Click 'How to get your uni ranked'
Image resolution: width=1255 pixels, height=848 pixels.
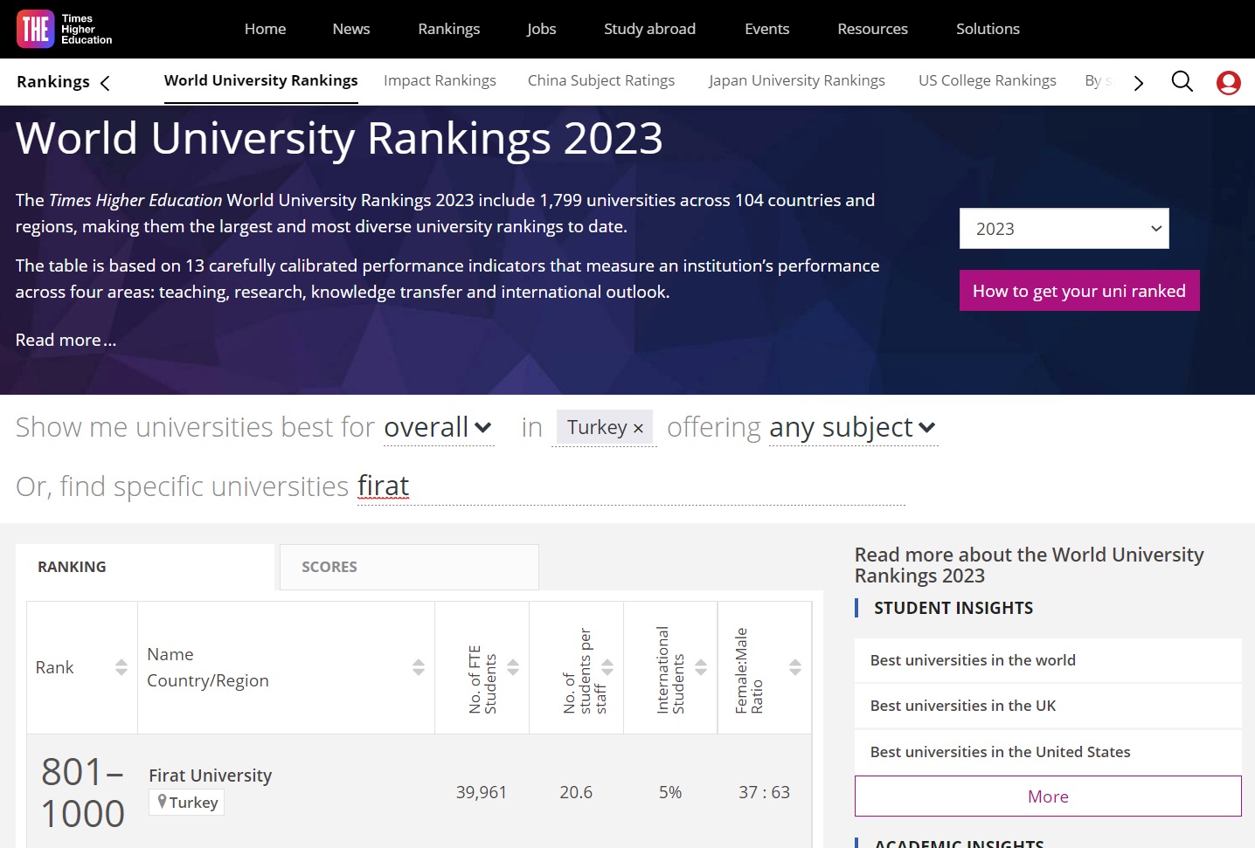1079,291
